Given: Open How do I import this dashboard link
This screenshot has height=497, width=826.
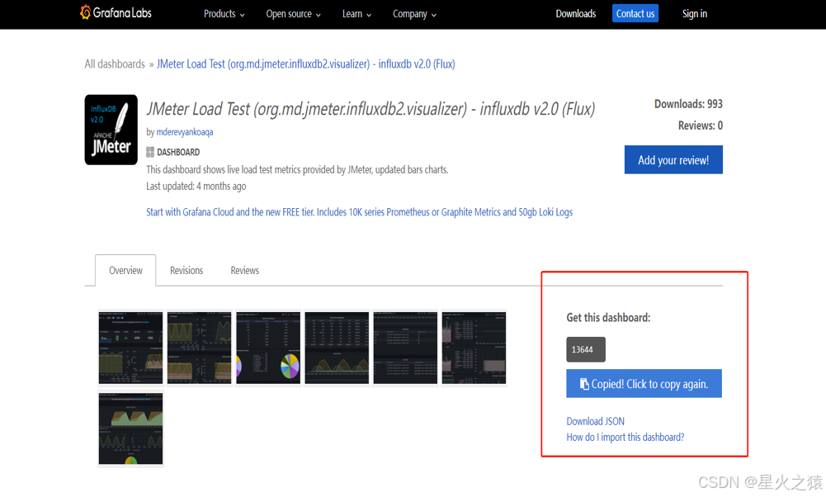Looking at the screenshot, I should [625, 437].
